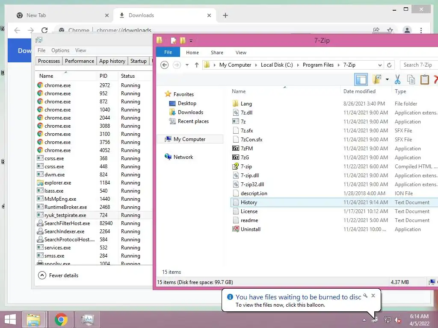Expand the chevron after My Computer in breadcrumb
Viewport: 438px width, 328px height.
pos(256,65)
